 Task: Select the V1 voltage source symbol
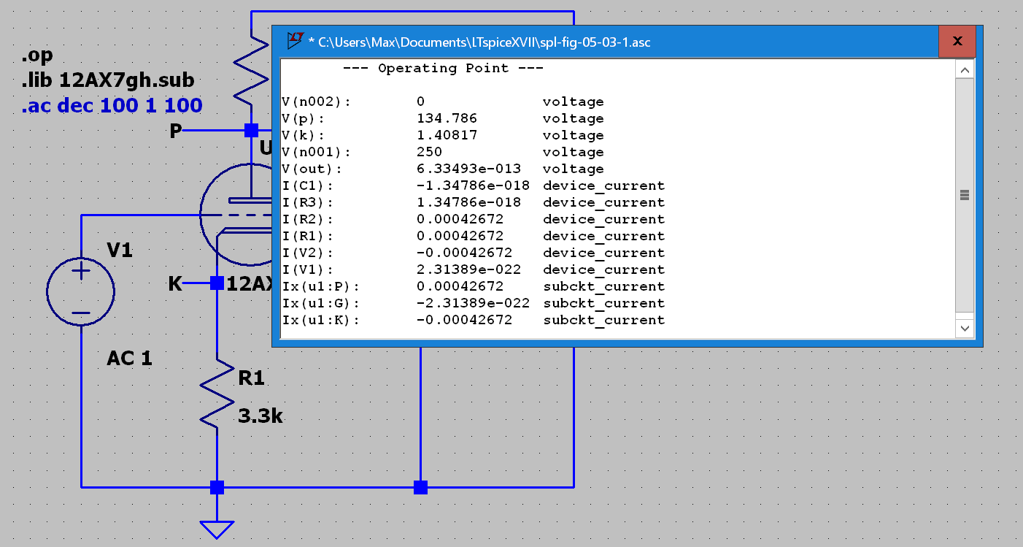coord(80,292)
